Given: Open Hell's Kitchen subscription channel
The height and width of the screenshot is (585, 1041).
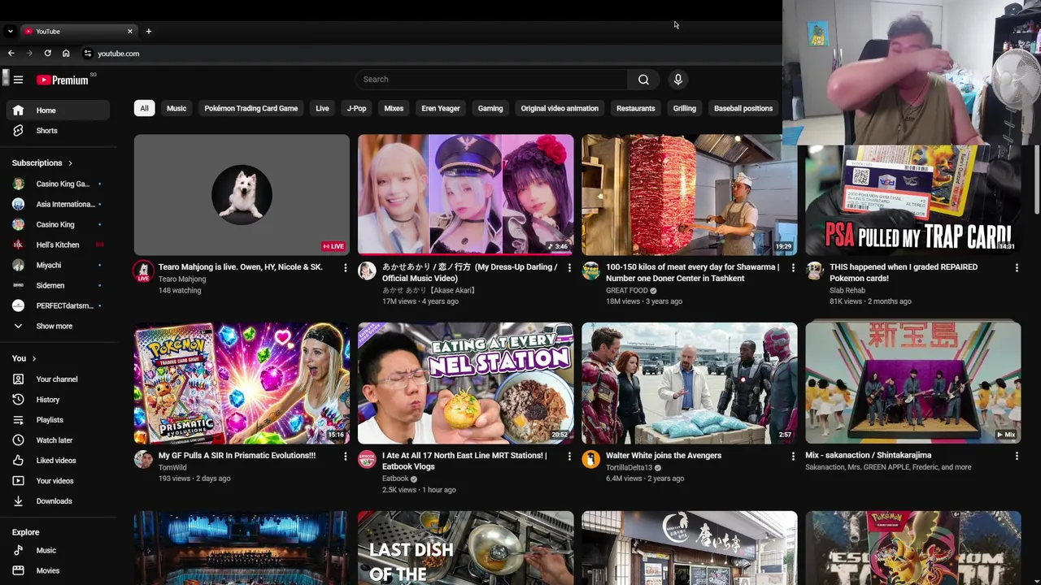Looking at the screenshot, I should point(57,245).
